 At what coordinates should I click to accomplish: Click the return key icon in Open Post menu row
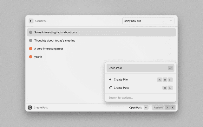pos(170,68)
